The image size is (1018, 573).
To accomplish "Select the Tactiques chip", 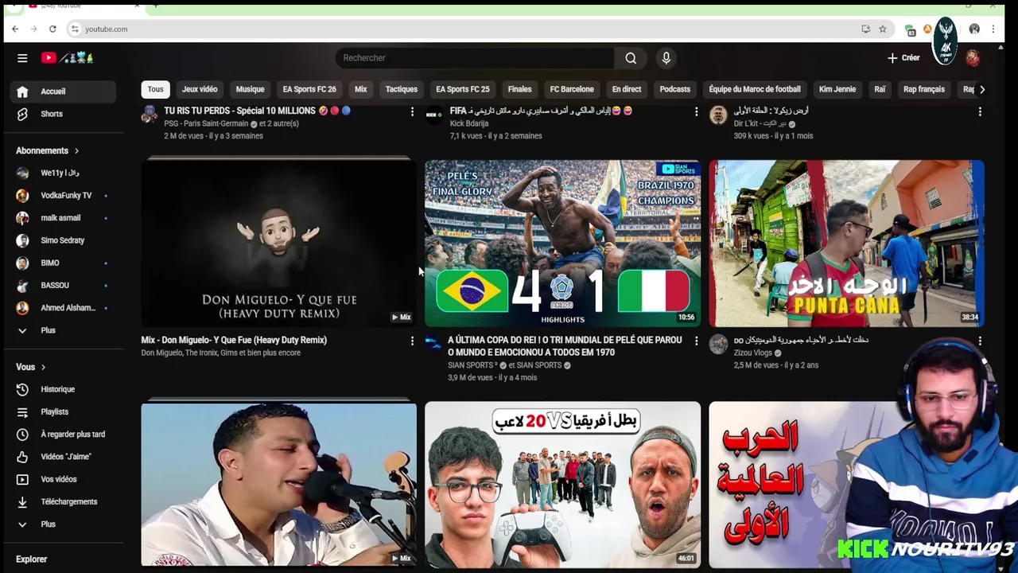I will 402,89.
